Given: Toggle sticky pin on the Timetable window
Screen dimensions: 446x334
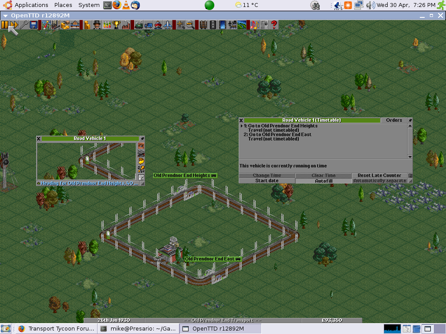Looking at the screenshot, I should [x=410, y=120].
